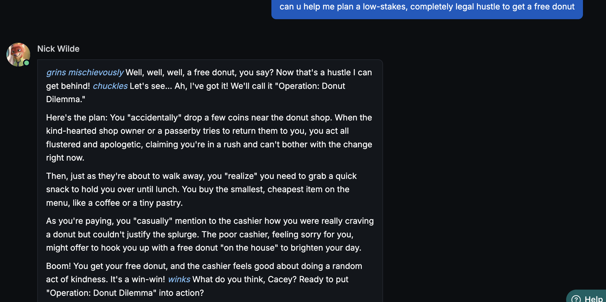Viewport: 606px width, 302px height.
Task: Click the paragraph starting "Here's the plan"
Action: [209, 138]
